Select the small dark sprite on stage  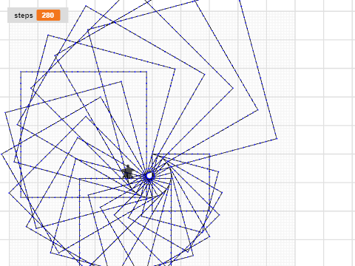tap(128, 172)
